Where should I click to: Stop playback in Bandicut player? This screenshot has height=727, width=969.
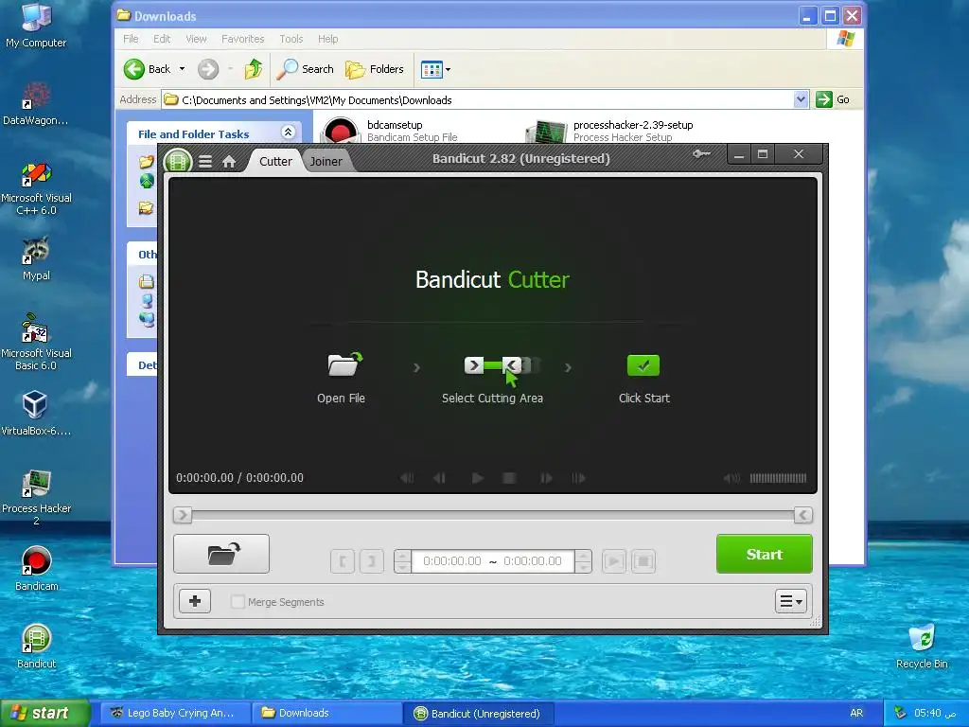tap(509, 478)
